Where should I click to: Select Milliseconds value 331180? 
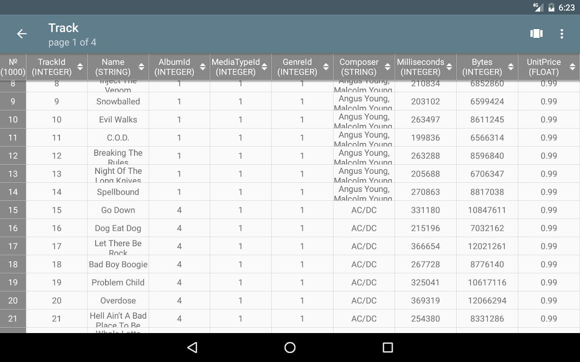[425, 210]
